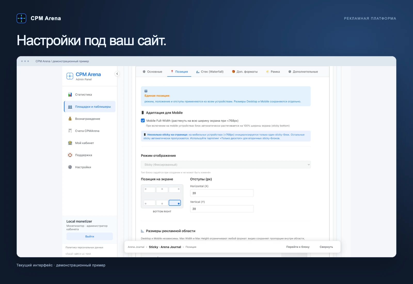The image size is (413, 284).
Task: Click the info icon in Единая позиция notice
Action: tap(146, 91)
